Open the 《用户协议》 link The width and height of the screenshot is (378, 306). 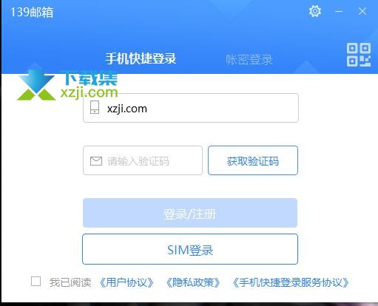pos(126,282)
